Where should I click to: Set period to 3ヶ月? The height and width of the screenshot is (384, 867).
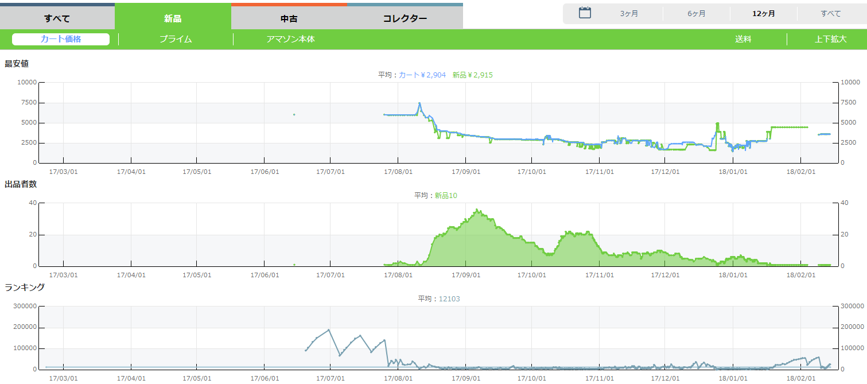(629, 14)
